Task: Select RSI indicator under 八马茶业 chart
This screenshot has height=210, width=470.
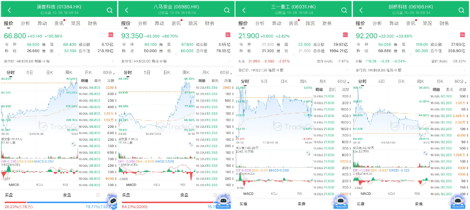Action: tap(182, 185)
